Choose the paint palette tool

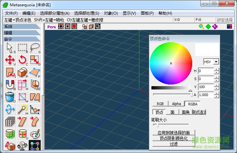tap(34, 133)
